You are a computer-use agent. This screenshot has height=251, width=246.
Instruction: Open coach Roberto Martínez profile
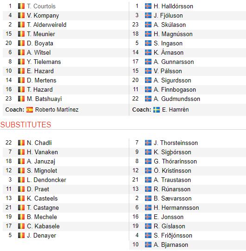click(57, 110)
